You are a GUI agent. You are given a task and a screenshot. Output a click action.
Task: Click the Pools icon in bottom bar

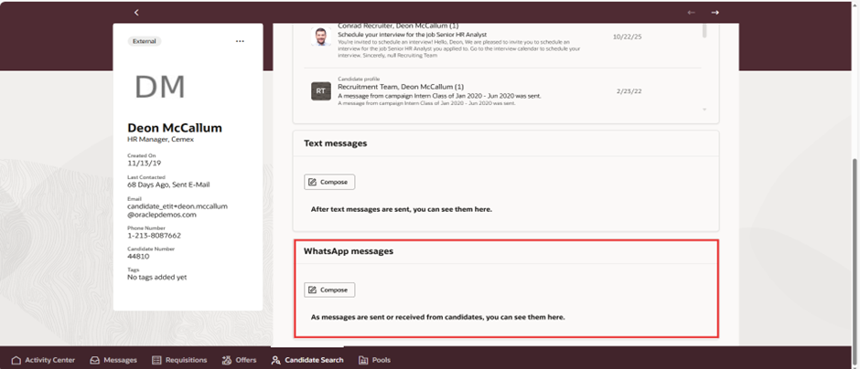coord(363,360)
